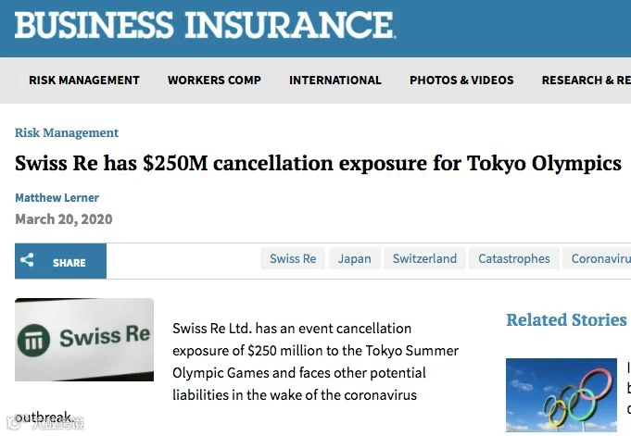Select the Switzerland tag

424,258
